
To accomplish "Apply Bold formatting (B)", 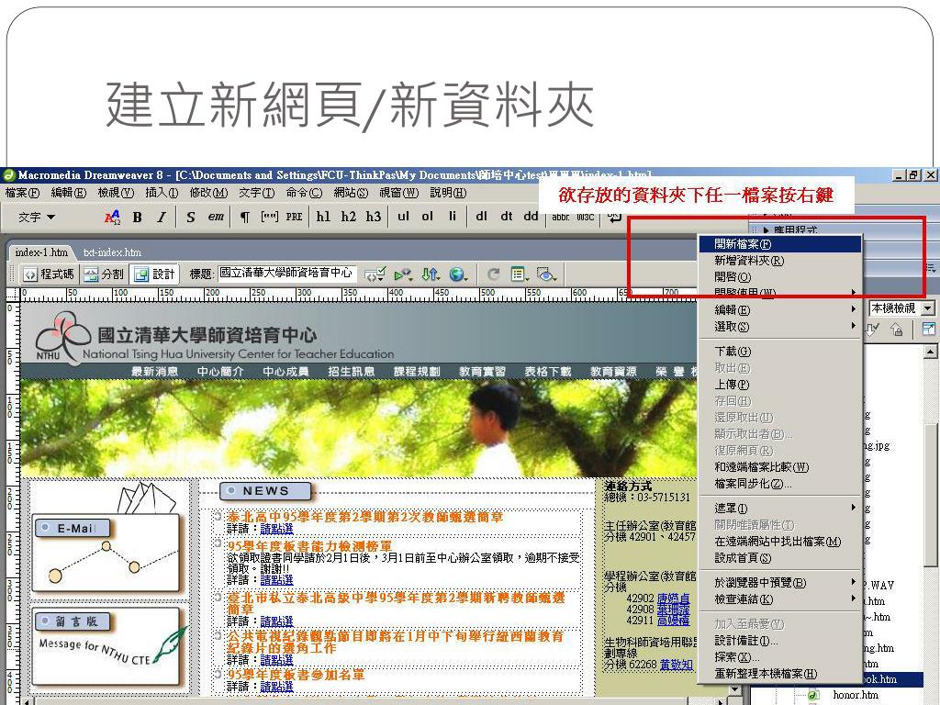I will click(x=138, y=217).
